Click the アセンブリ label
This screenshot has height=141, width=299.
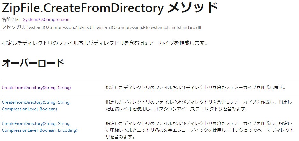pos(14,27)
